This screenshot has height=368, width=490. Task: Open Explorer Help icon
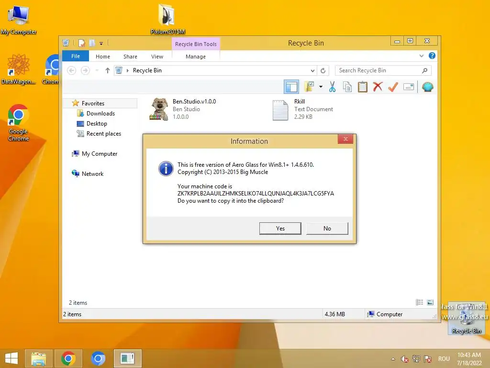[432, 56]
